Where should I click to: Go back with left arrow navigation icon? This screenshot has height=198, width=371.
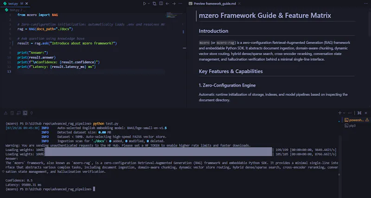167,4
